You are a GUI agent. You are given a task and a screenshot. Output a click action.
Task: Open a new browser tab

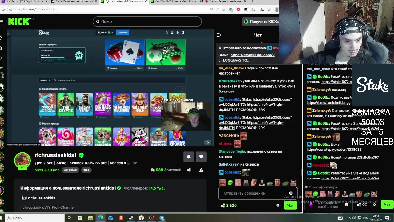[252, 2]
